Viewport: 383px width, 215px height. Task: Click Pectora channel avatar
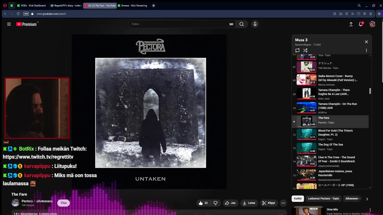(15, 203)
